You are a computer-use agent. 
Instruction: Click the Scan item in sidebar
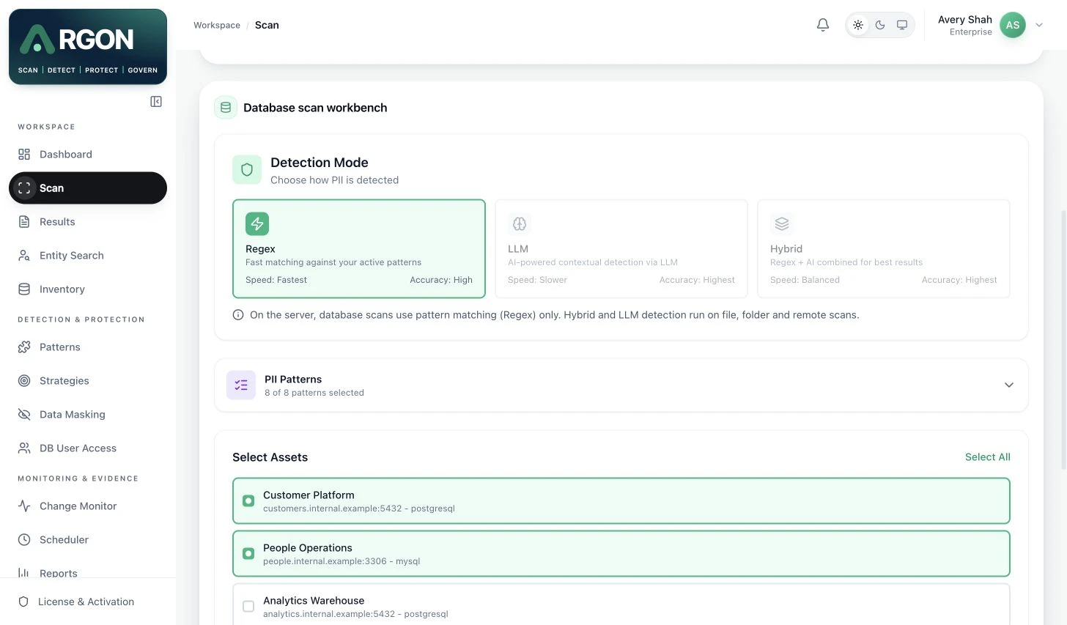click(x=88, y=188)
